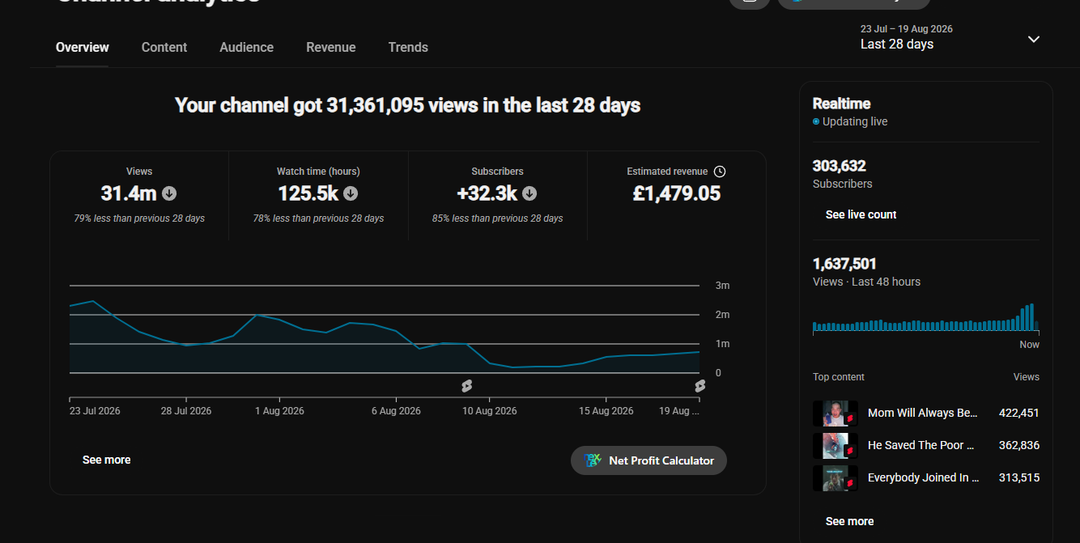Go to the Revenue tab

[x=330, y=47]
